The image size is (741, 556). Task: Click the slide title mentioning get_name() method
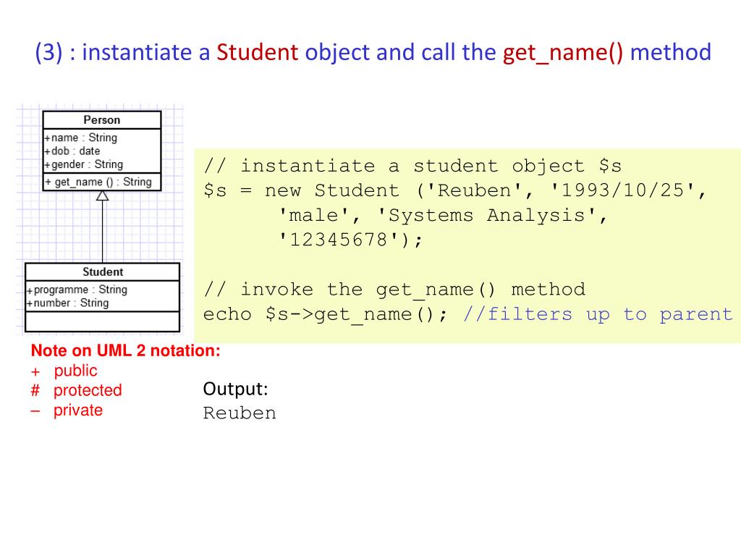click(373, 52)
